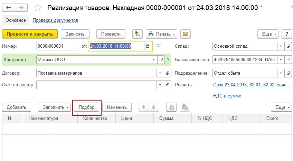The width and height of the screenshot is (293, 161).
Task: Open the help question mark button
Action: coord(286,34)
